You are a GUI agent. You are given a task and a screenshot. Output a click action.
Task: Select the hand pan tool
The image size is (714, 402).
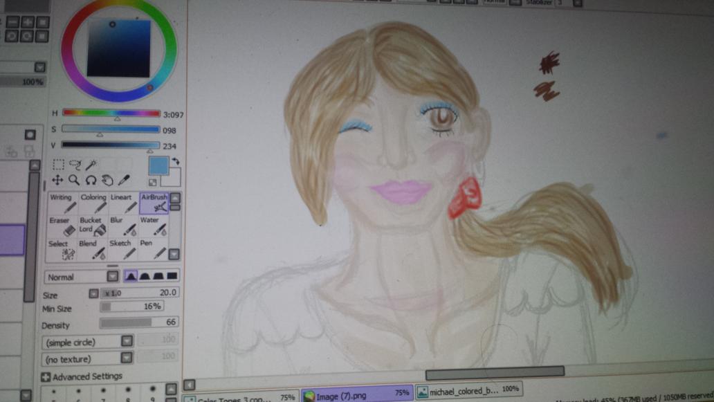[x=107, y=181]
